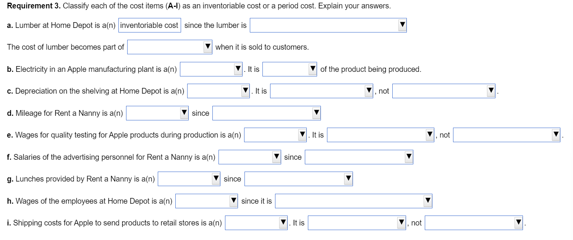Screen dimensions: 573x240
Task: Open the dropdown after 'since the lumber is'
Action: tap(402, 25)
